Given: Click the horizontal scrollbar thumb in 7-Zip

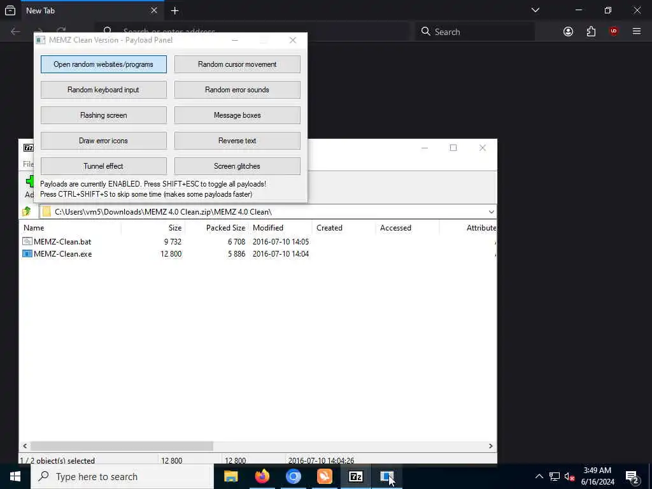Looking at the screenshot, I should coord(122,446).
